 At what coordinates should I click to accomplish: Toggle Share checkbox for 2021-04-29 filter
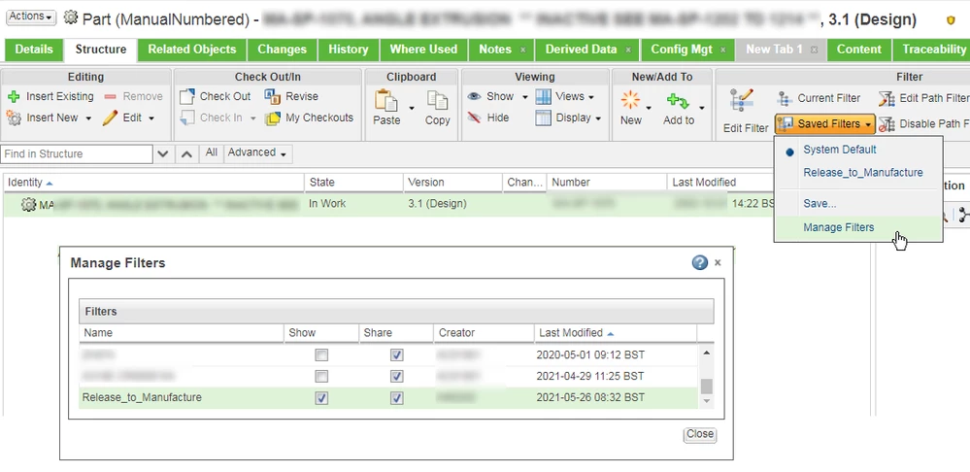pos(396,376)
